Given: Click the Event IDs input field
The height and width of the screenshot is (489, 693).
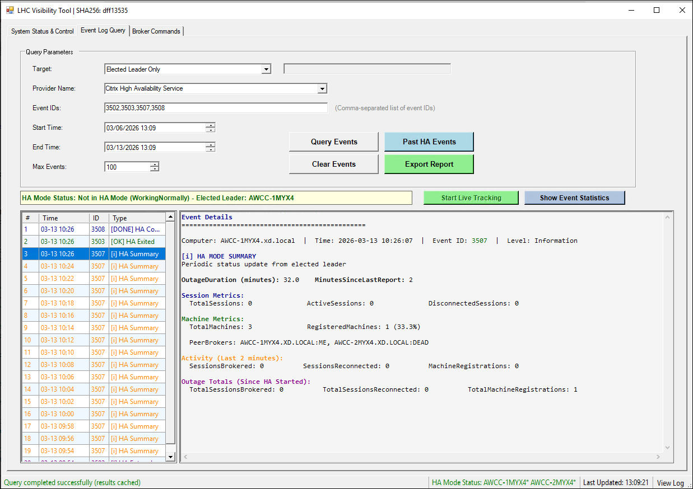Looking at the screenshot, I should 216,108.
